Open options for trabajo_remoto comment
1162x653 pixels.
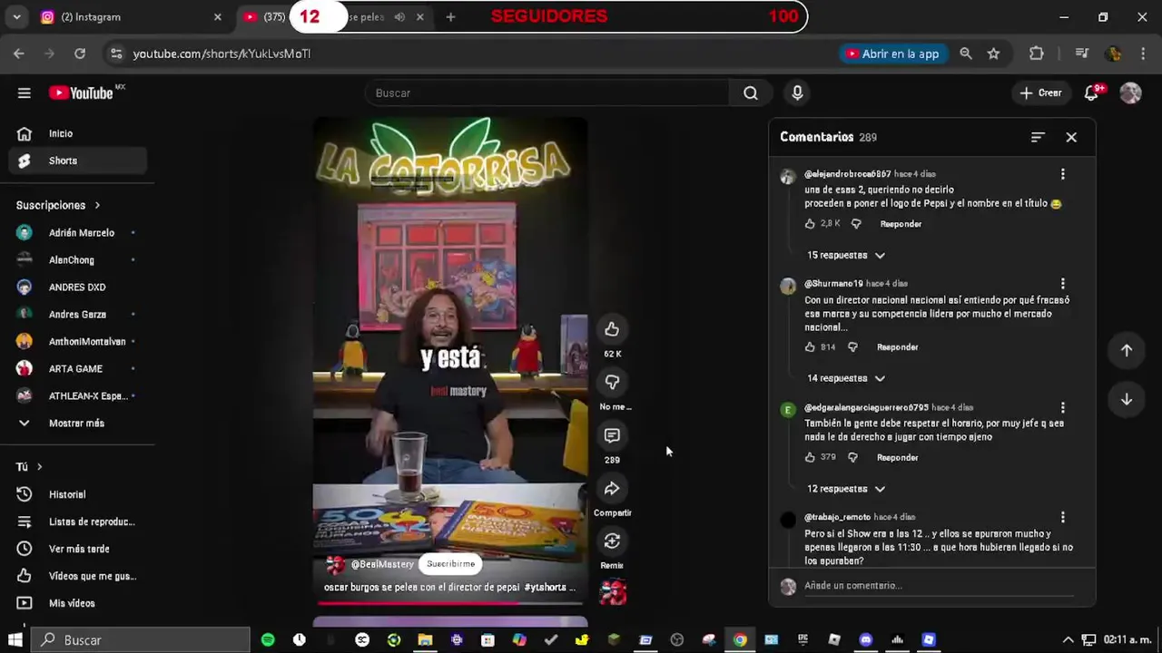(x=1063, y=518)
